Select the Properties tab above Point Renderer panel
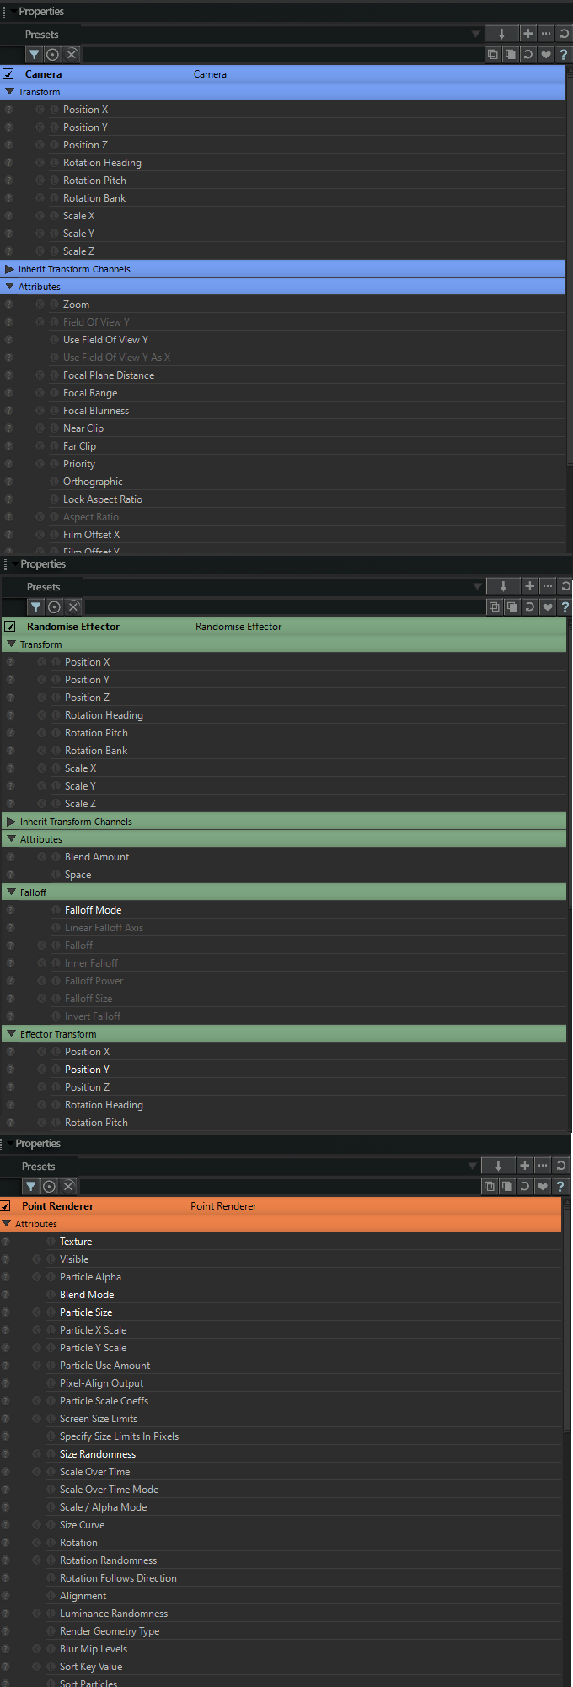The width and height of the screenshot is (573, 1687). click(x=38, y=1144)
